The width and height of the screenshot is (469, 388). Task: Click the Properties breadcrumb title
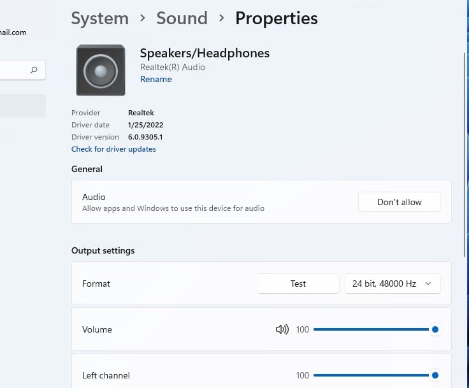[276, 18]
